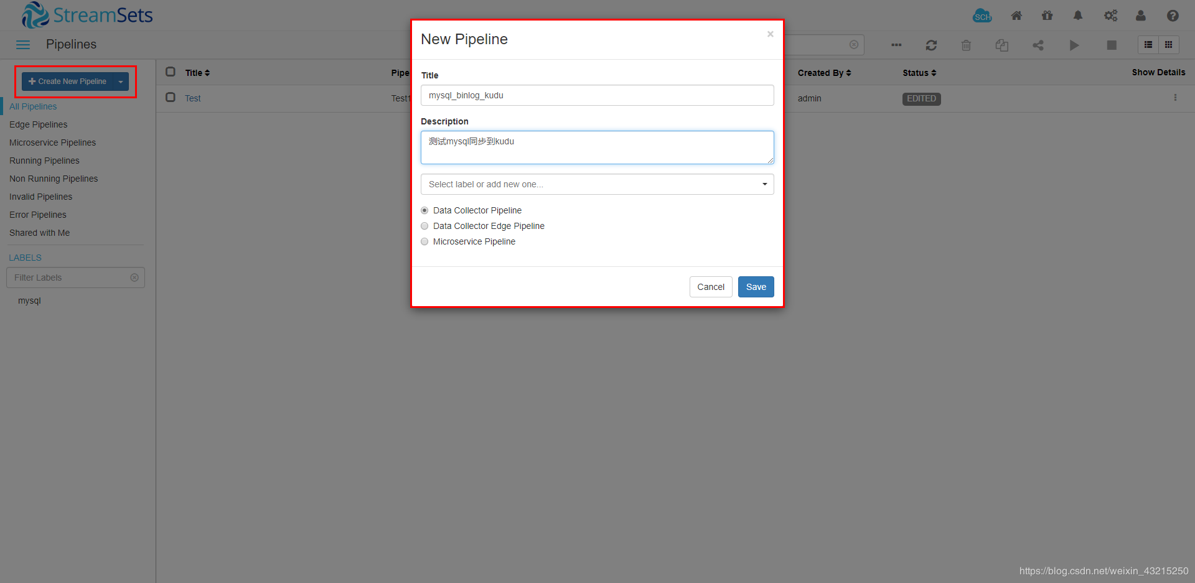Open notifications with the bell icon

[1078, 16]
